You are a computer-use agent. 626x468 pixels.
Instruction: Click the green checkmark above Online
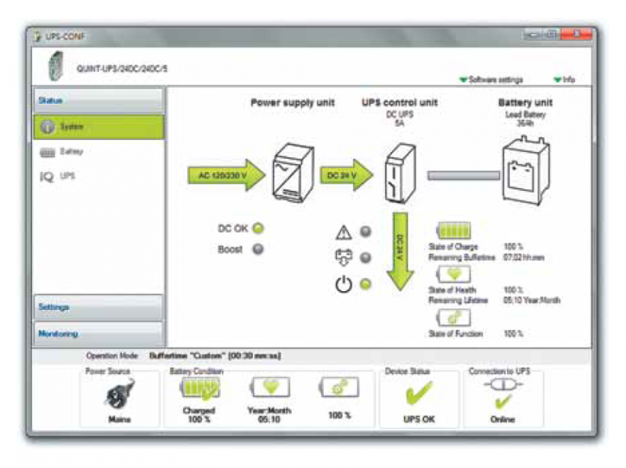click(x=503, y=402)
